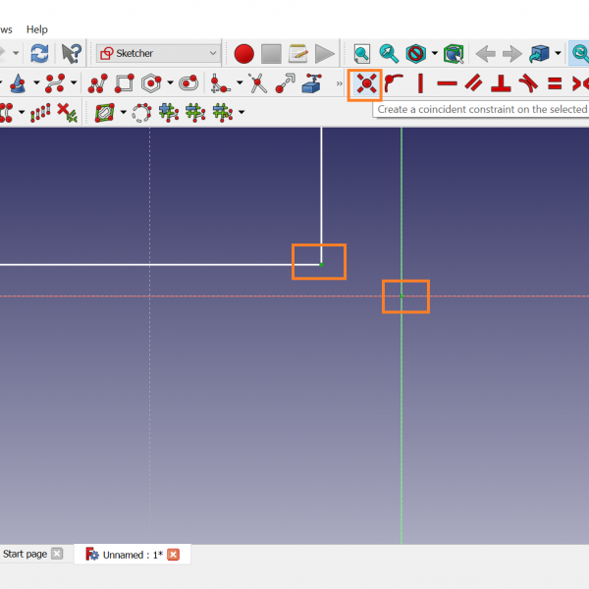Screen dimensions: 589x589
Task: Click the red macro record button
Action: (x=243, y=53)
